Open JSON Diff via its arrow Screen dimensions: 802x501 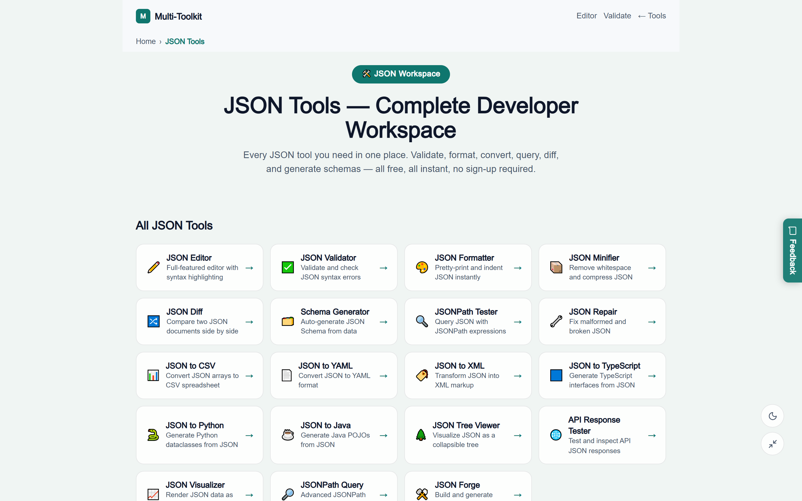[250, 322]
